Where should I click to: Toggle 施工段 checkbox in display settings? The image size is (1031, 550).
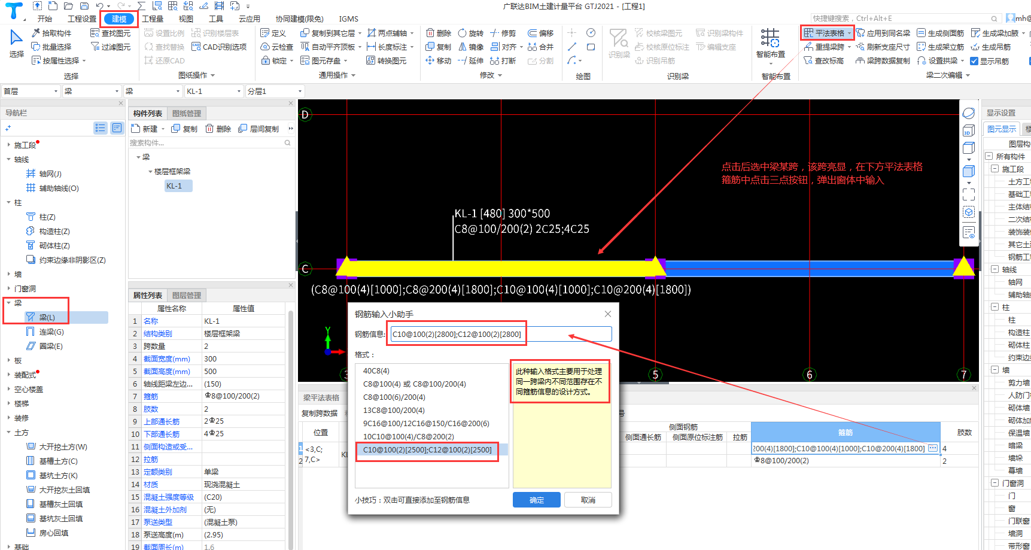[995, 169]
